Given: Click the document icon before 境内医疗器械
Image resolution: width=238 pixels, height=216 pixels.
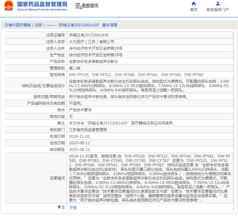Looking at the screenshot, I should click(x=6, y=25).
